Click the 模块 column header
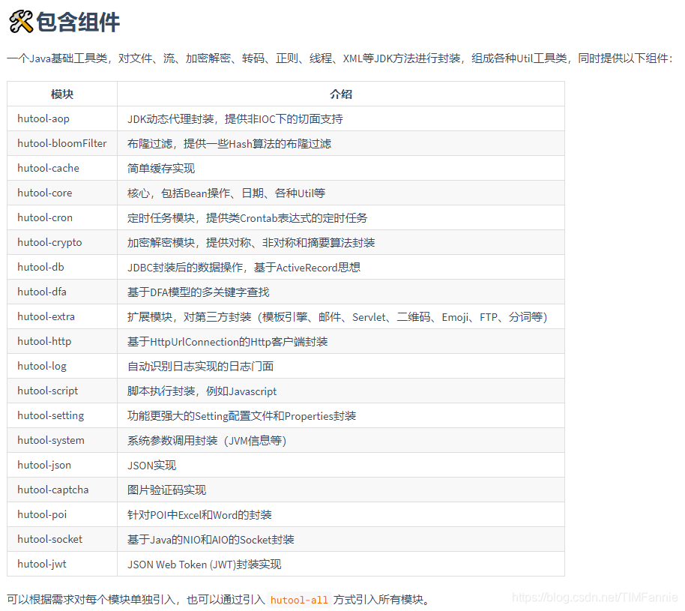The height and width of the screenshot is (611, 685). click(61, 93)
